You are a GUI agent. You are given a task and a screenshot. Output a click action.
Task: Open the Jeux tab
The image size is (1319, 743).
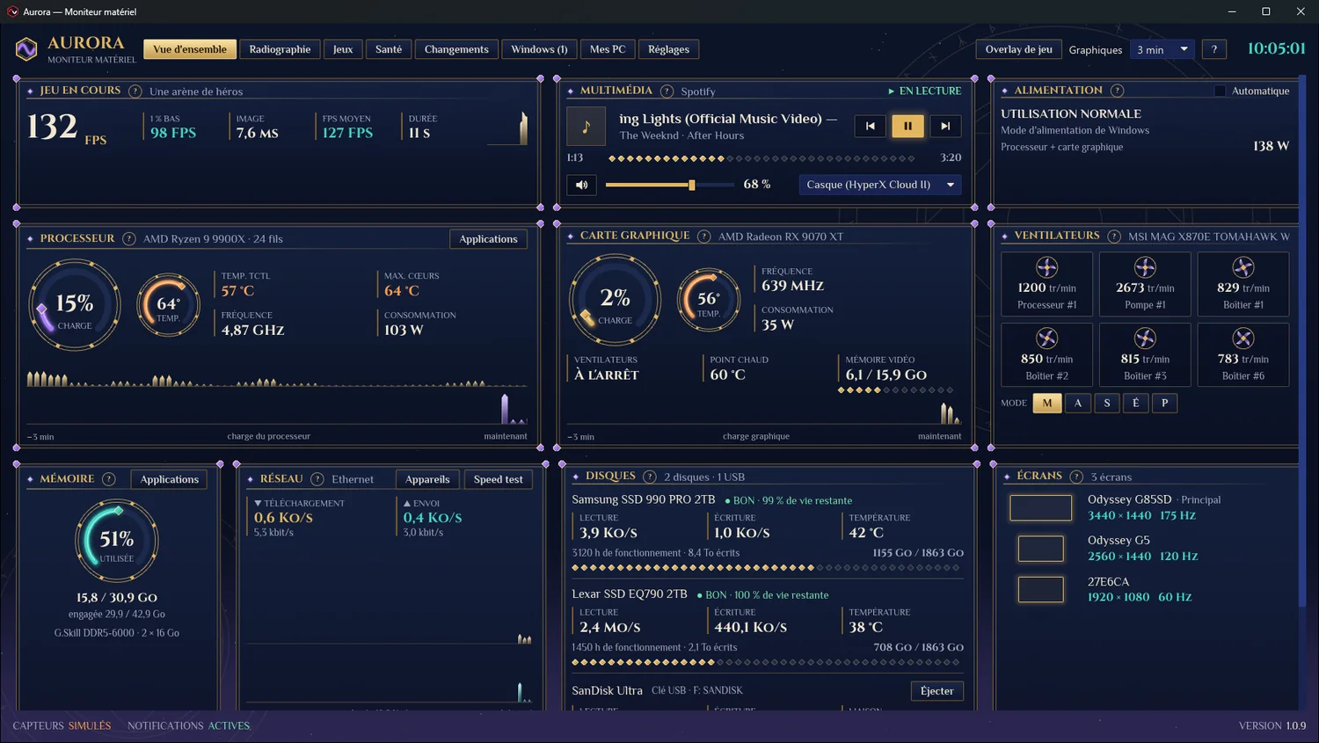(343, 49)
